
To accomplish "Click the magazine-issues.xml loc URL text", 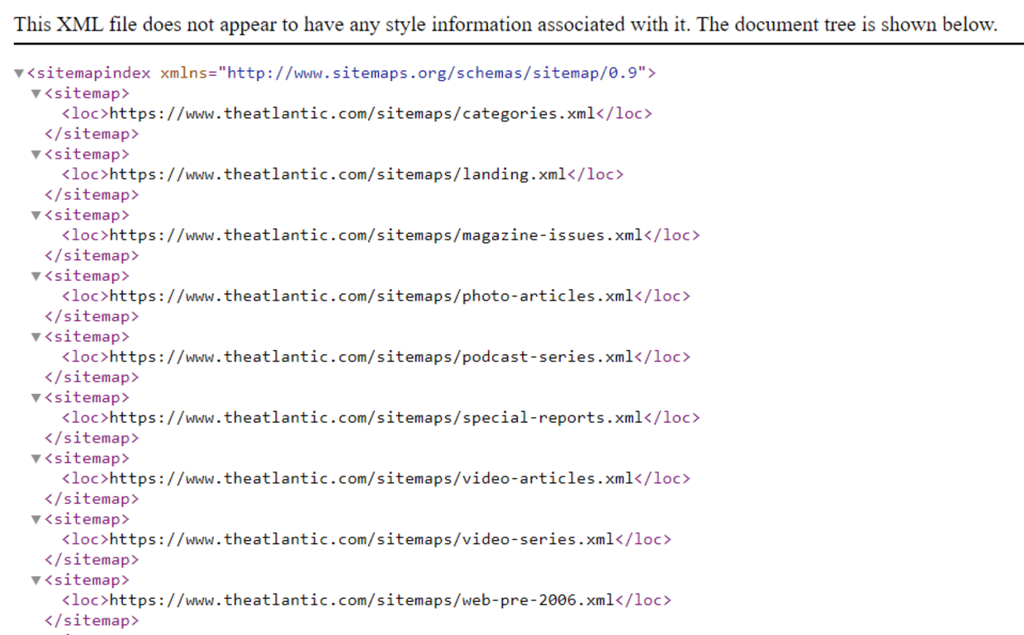I will coord(376,235).
